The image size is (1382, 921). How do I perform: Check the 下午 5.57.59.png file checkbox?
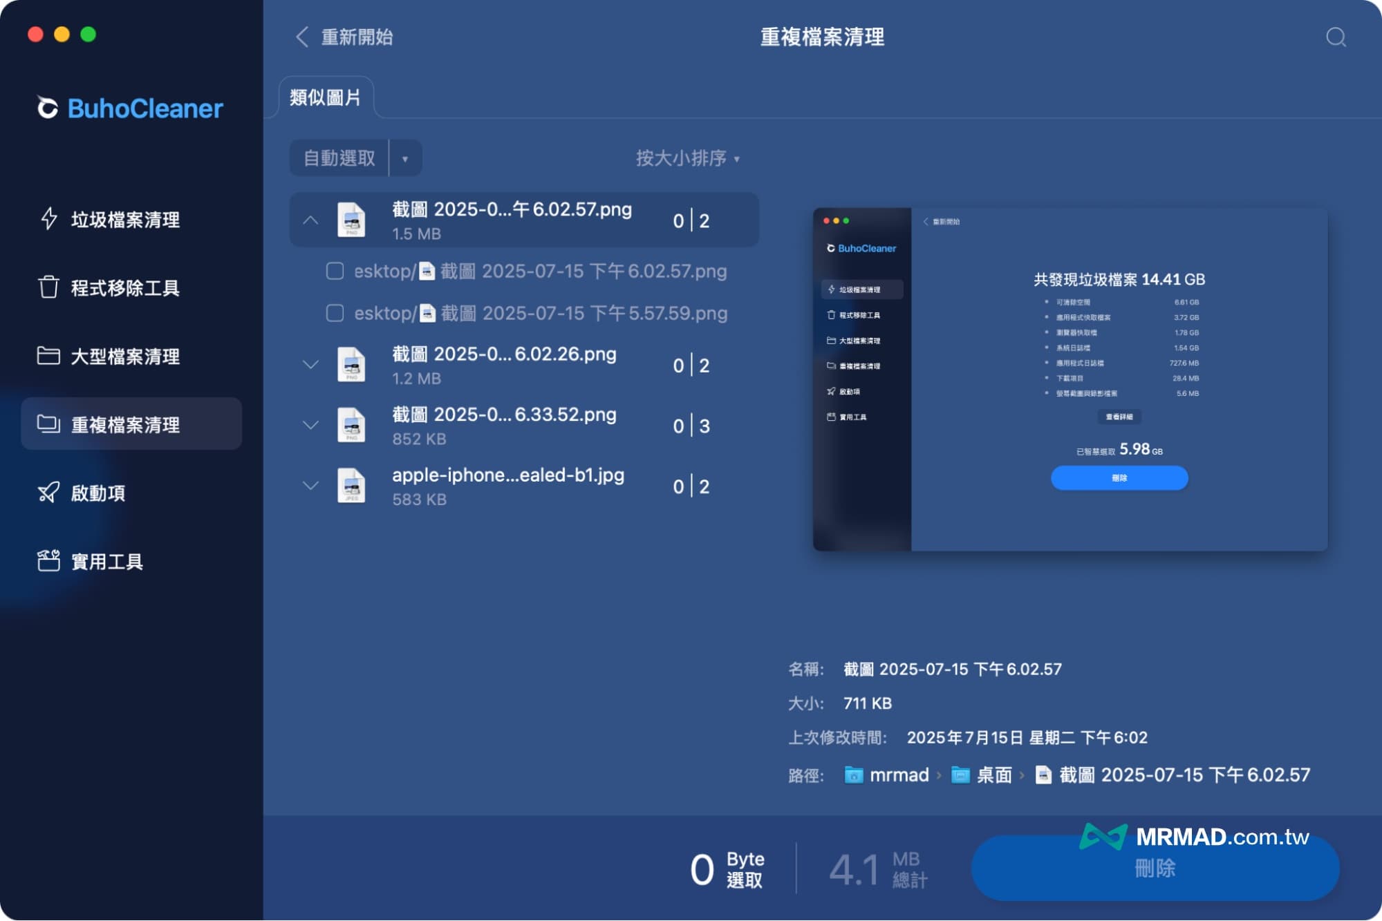click(335, 313)
